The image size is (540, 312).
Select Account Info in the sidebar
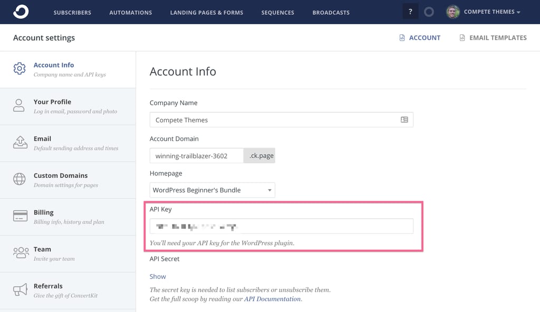tap(68, 70)
